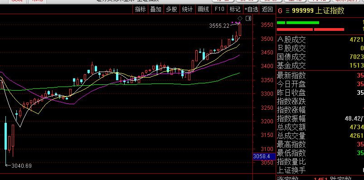Screen dimensions: 364x180
Task: Click the 3555.22 high price label
Action: pos(219,26)
